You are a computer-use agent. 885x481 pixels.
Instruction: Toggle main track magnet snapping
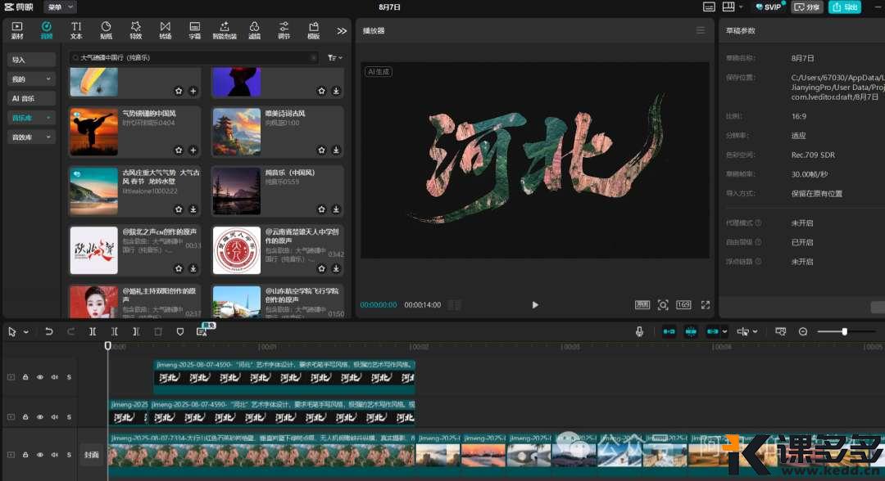669,332
